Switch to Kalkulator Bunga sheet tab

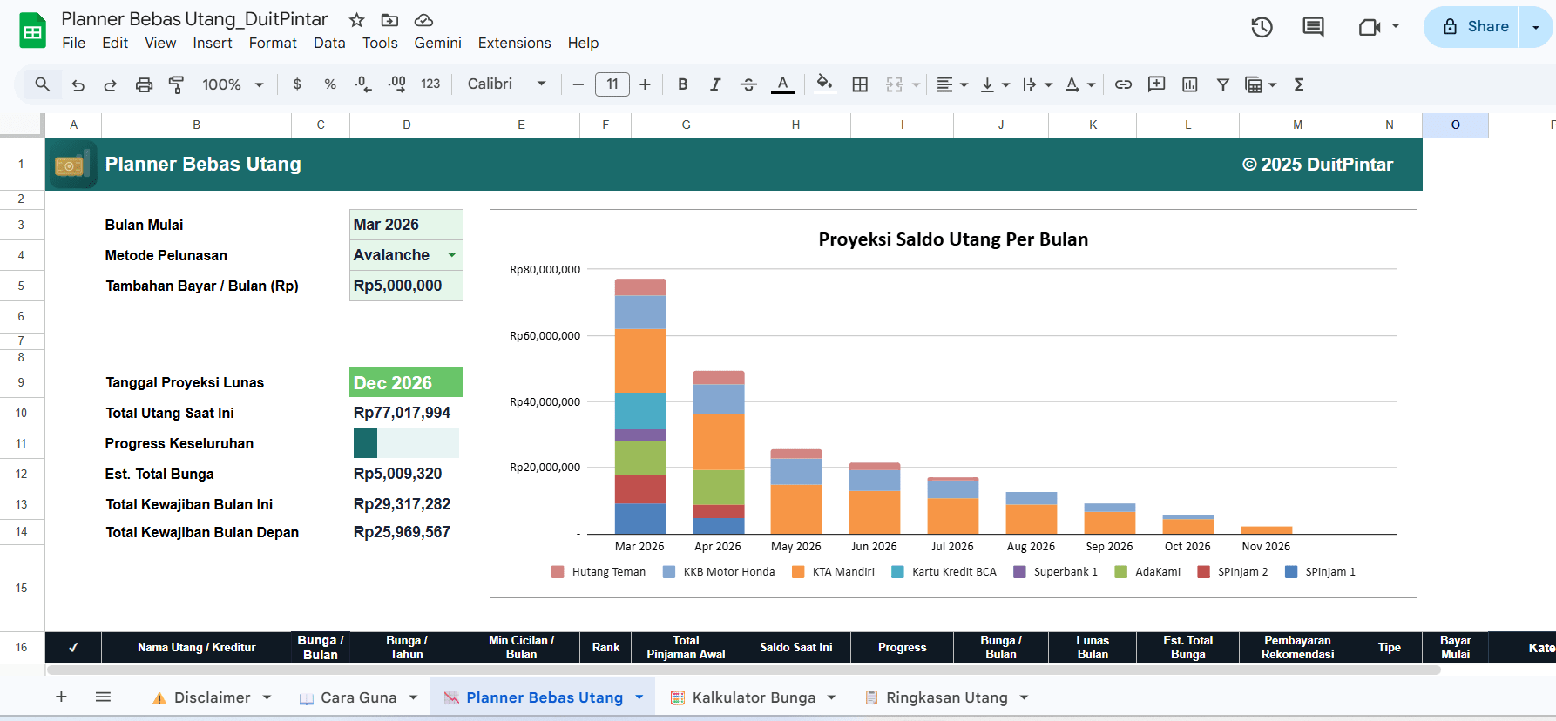point(754,697)
